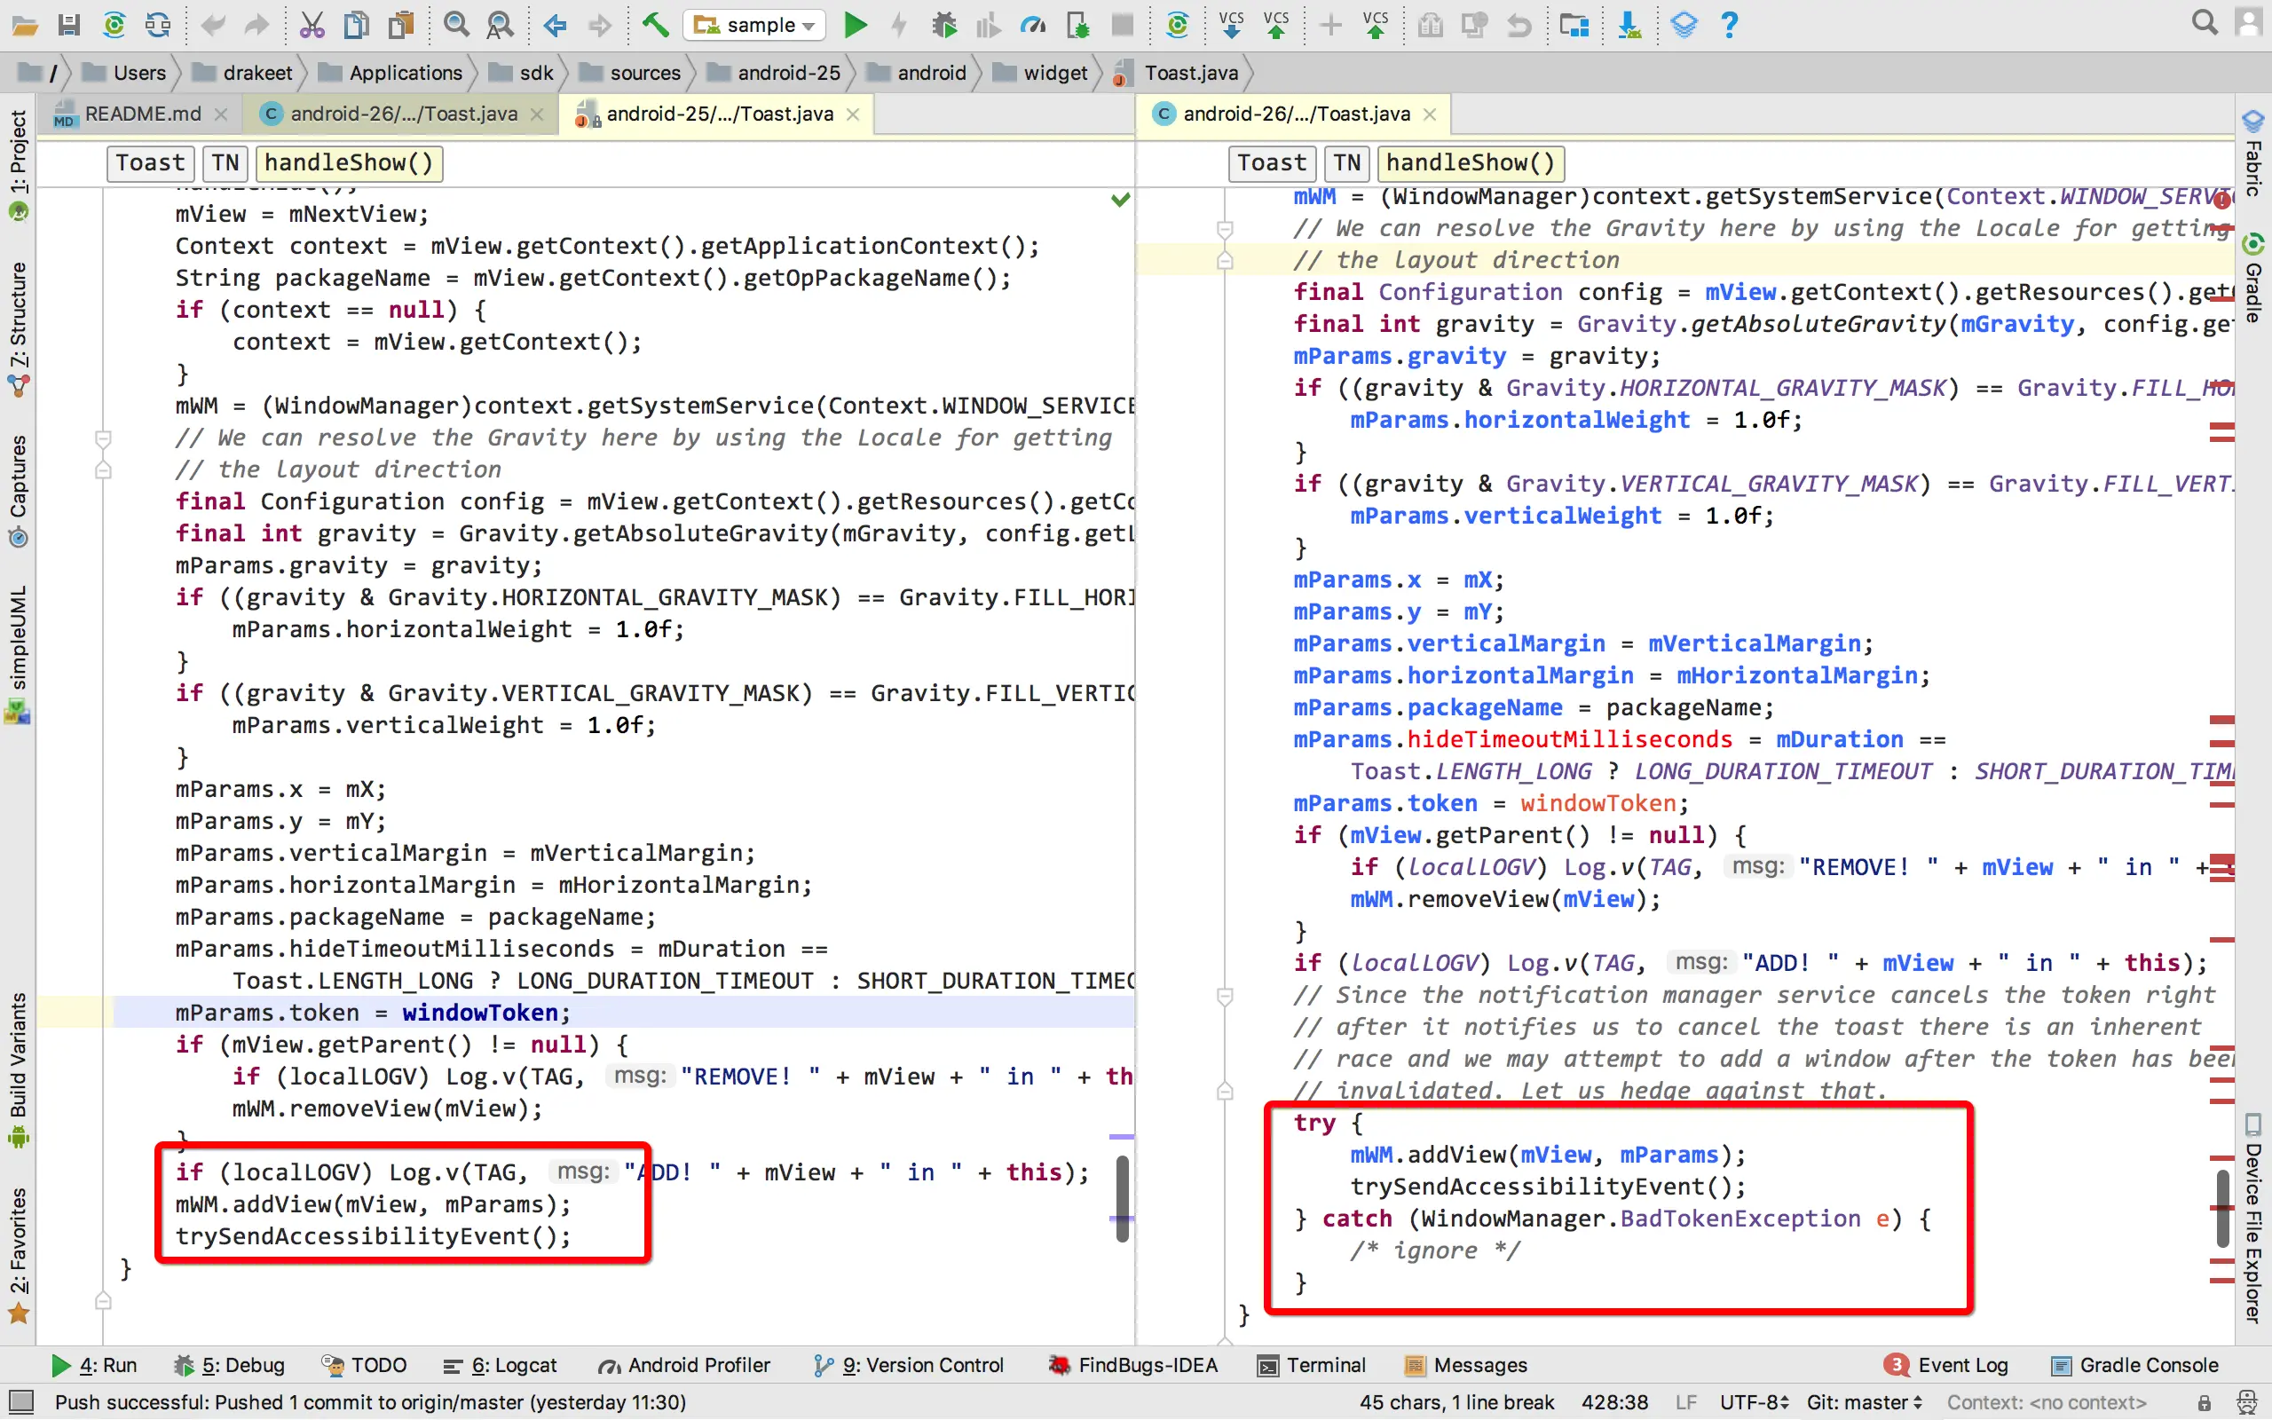Open the sample run configuration dropdown

[755, 25]
